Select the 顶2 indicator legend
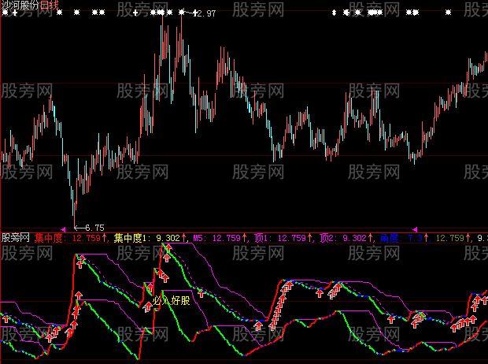Screen dimensions: 488x364 346,239
